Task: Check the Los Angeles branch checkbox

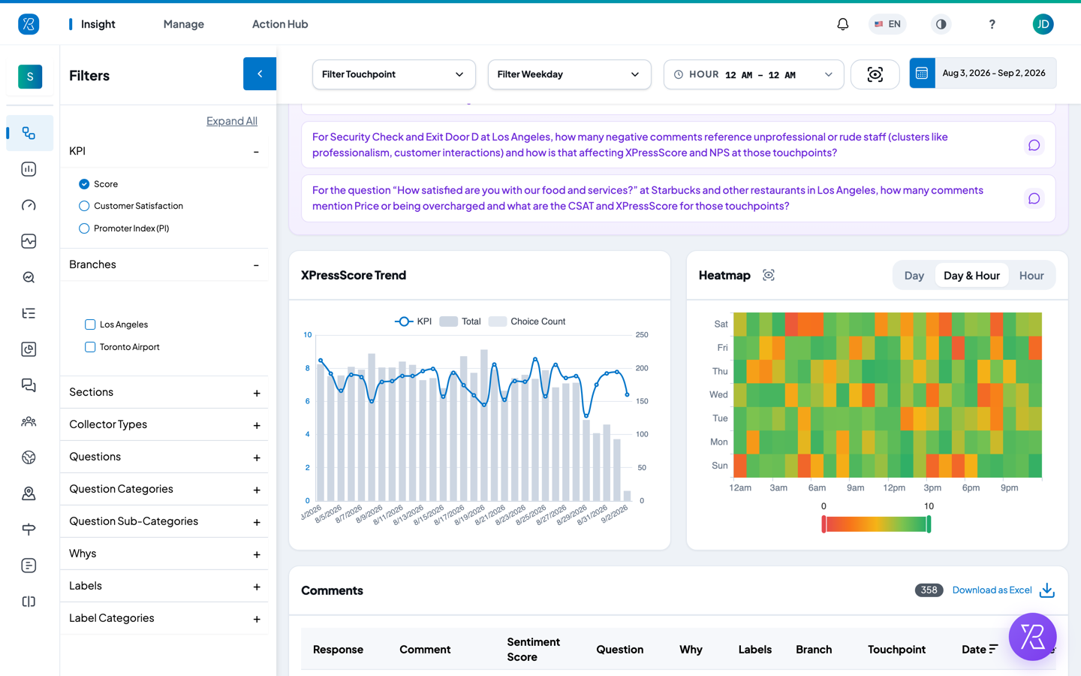Action: click(x=90, y=324)
